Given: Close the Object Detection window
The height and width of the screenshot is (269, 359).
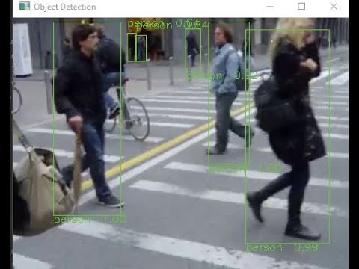Looking at the screenshot, I should 334,6.
